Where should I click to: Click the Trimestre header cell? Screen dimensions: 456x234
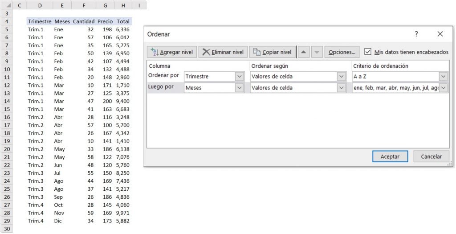pyautogui.click(x=40, y=21)
